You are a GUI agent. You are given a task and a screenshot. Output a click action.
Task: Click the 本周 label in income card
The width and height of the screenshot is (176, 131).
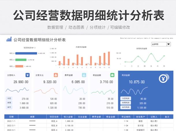tap(9, 103)
